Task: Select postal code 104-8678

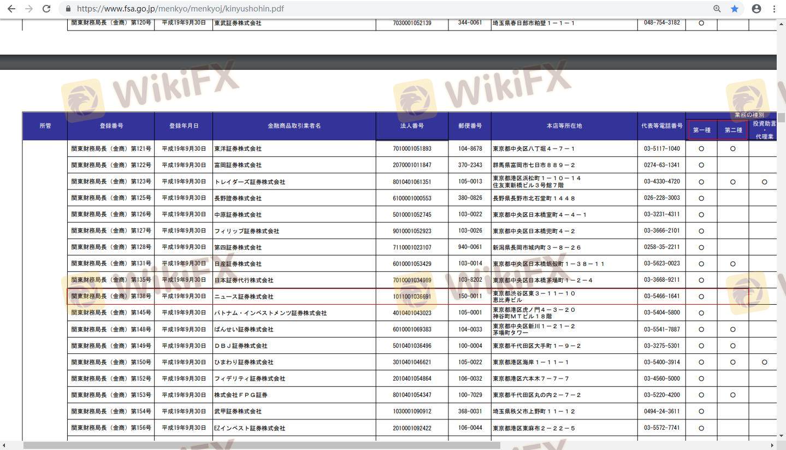Action: tap(470, 149)
